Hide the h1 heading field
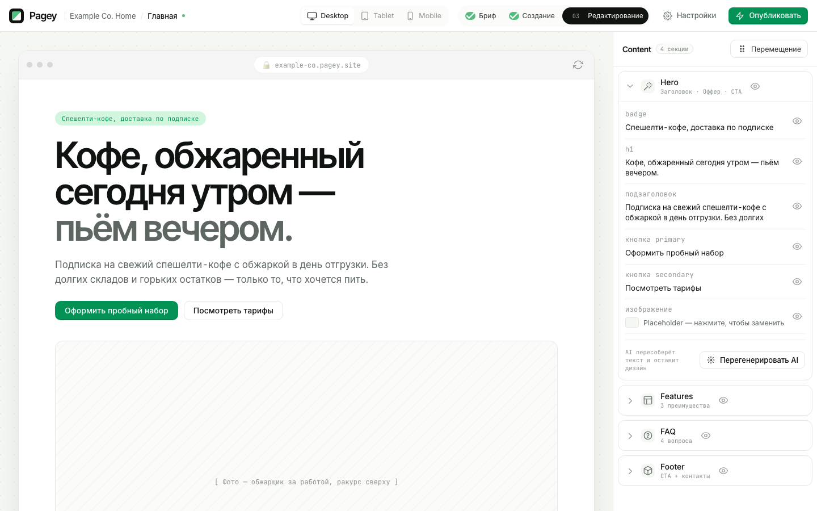 click(797, 161)
